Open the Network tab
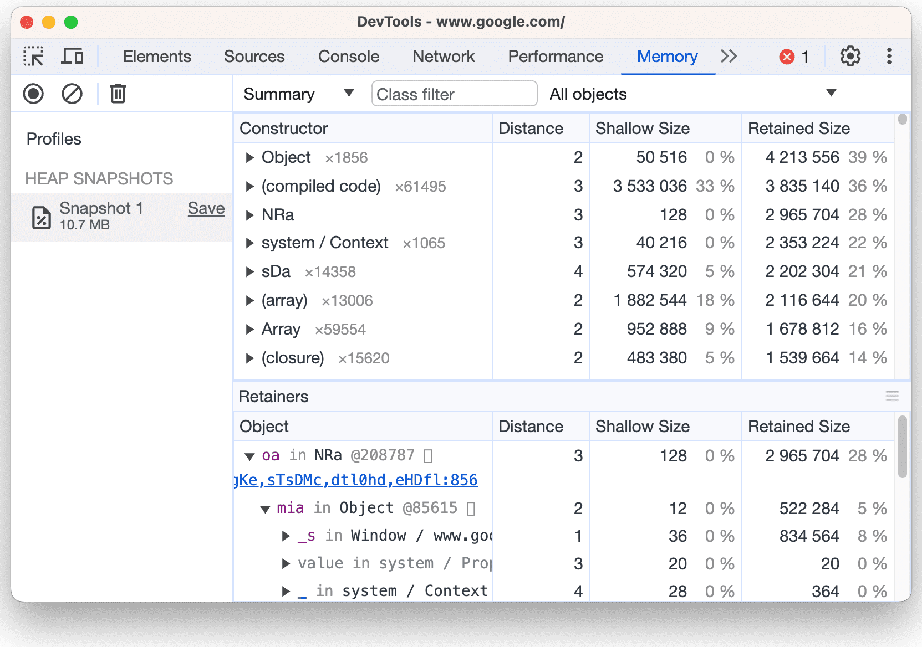 [444, 57]
